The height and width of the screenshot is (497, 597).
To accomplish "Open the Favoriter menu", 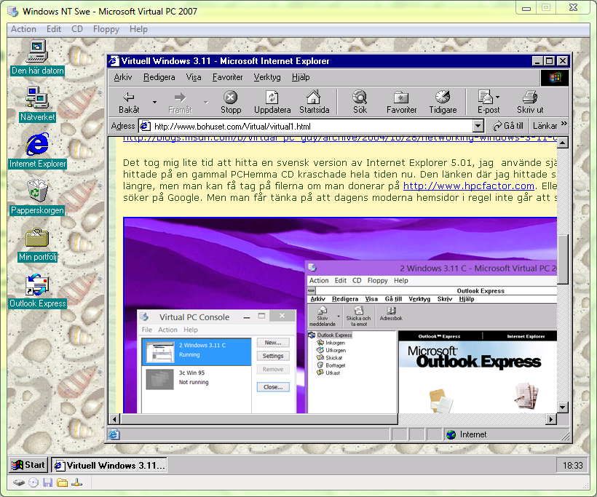I will [x=227, y=77].
